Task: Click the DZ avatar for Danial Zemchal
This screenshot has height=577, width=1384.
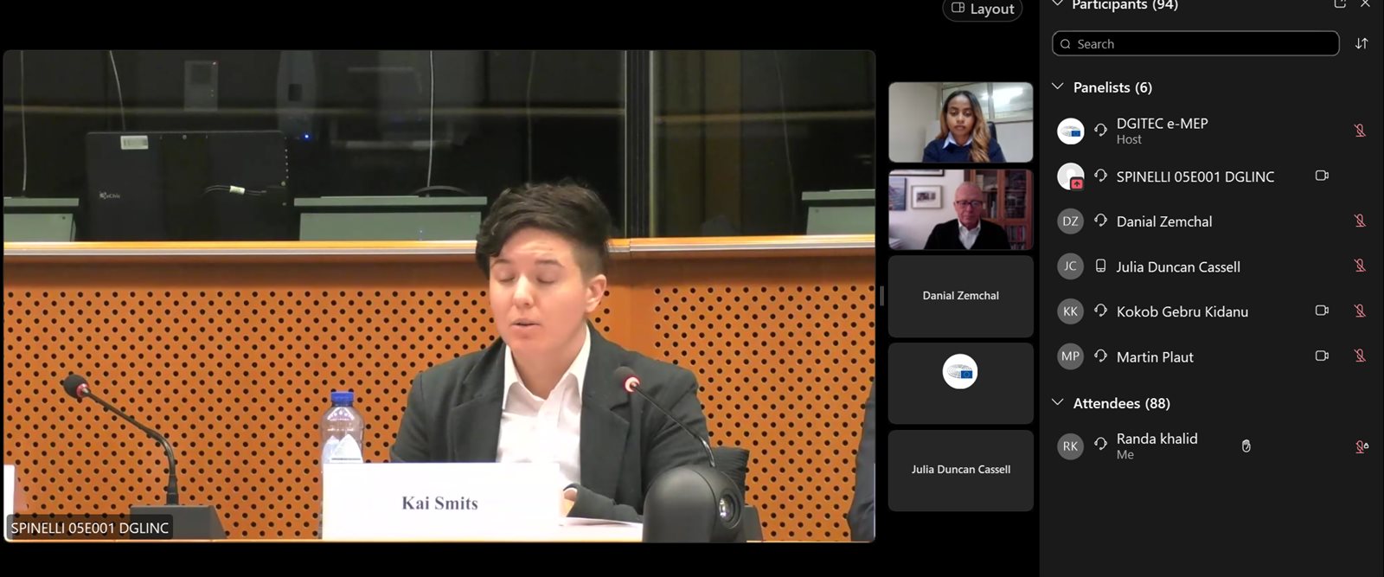Action: pos(1070,221)
